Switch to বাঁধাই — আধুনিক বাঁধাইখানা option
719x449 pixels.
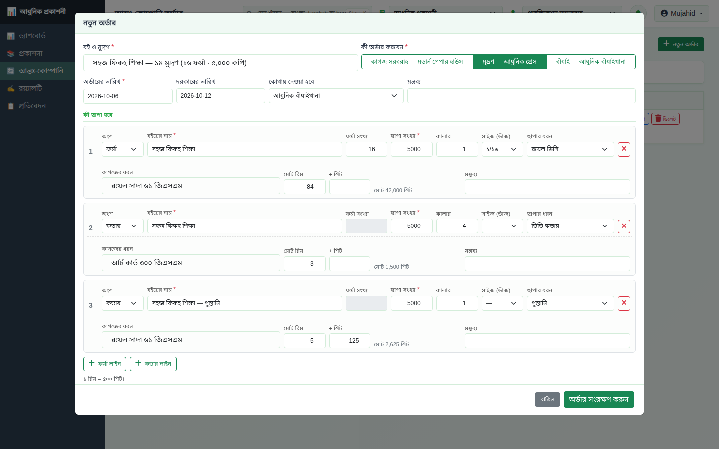coord(591,62)
